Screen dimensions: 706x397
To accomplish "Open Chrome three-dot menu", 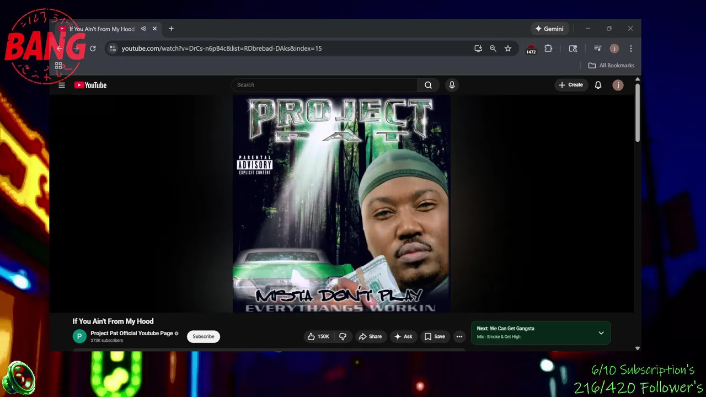I will pos(631,49).
